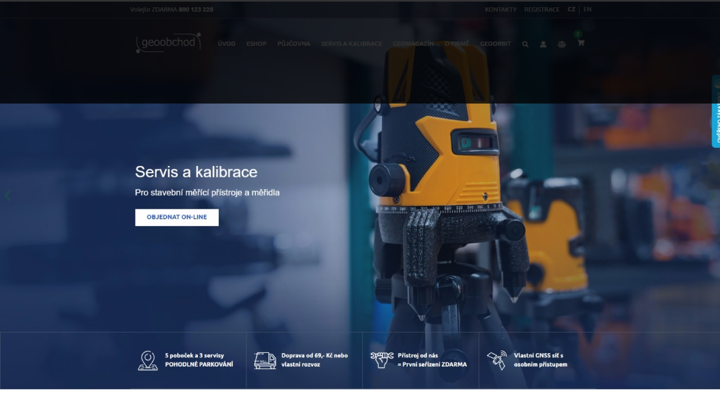Open the KONTAKTY link
The width and height of the screenshot is (720, 405).
pyautogui.click(x=501, y=10)
